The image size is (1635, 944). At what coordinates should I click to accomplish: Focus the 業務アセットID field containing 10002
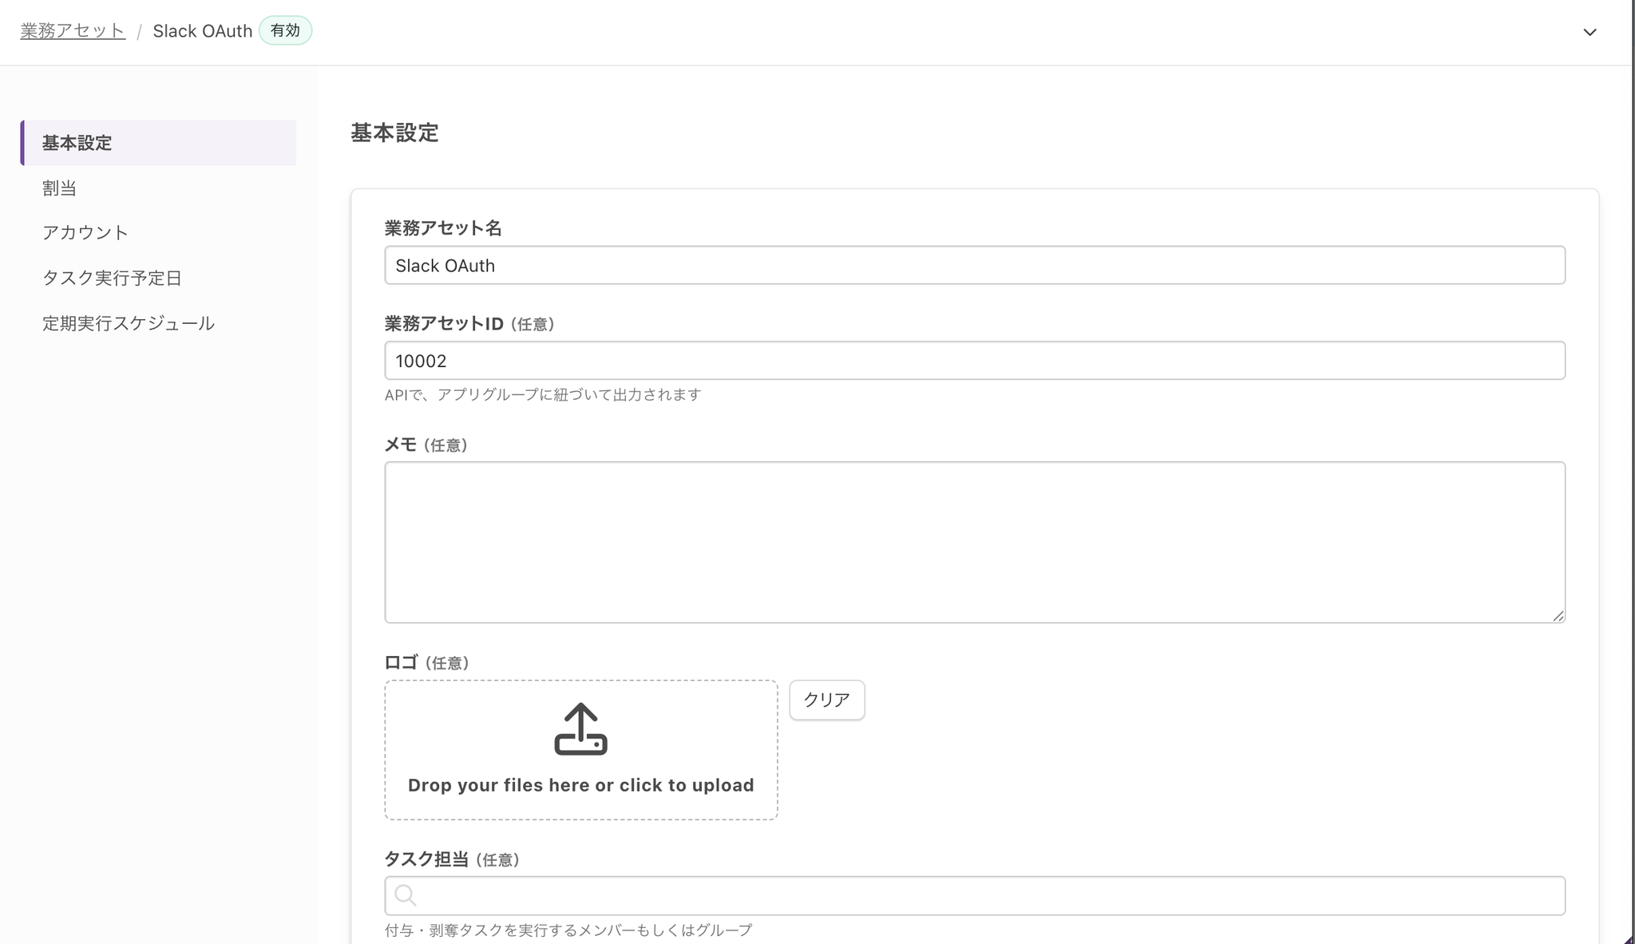[x=974, y=361]
